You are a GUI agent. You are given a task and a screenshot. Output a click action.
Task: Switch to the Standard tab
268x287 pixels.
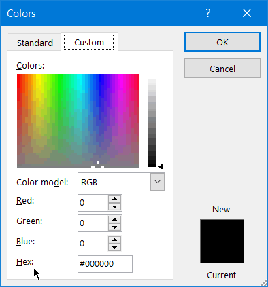[x=35, y=43]
